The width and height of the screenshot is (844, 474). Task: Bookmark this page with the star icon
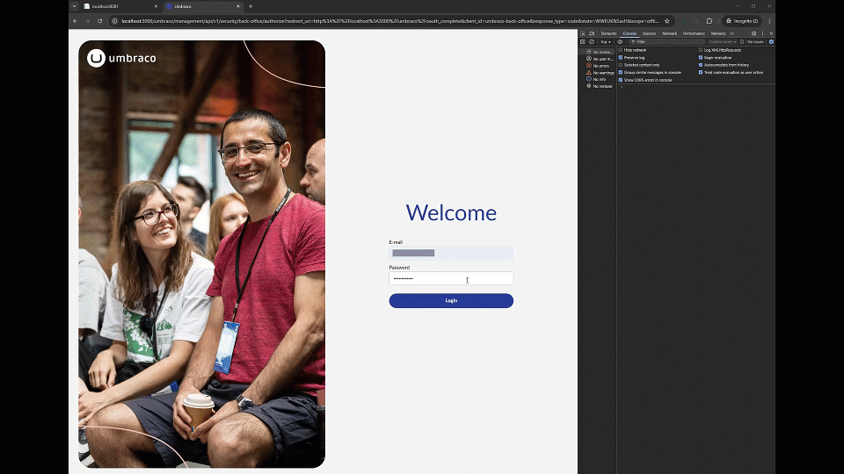coord(666,20)
